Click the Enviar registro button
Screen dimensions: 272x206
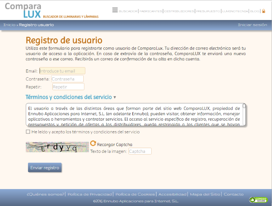pyautogui.click(x=45, y=167)
